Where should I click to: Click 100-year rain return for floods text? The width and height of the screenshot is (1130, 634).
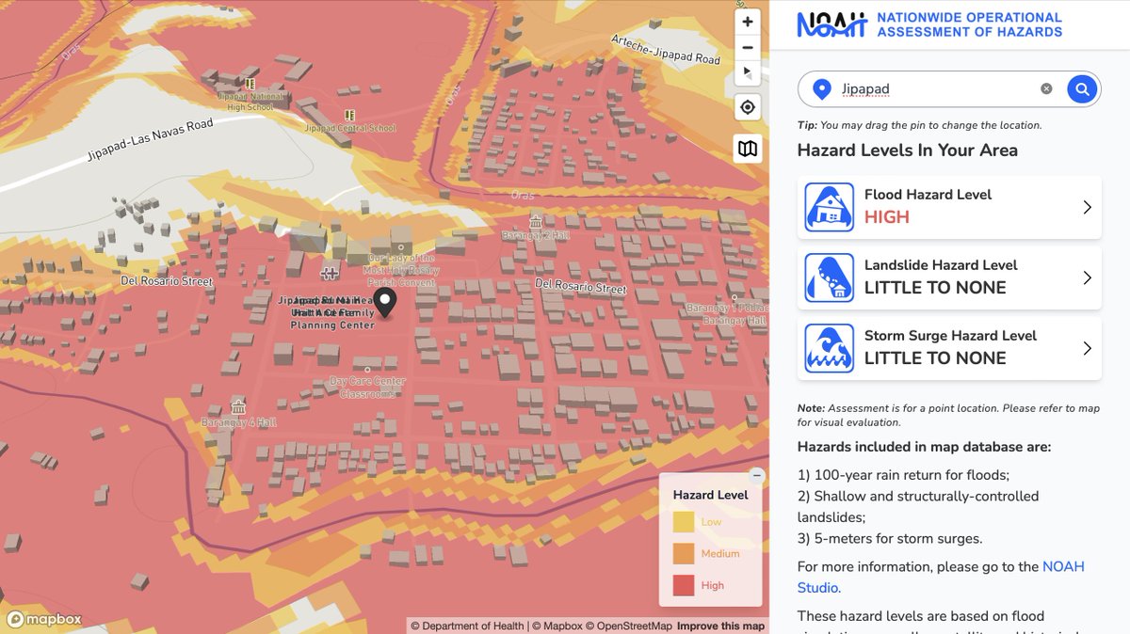tap(904, 474)
